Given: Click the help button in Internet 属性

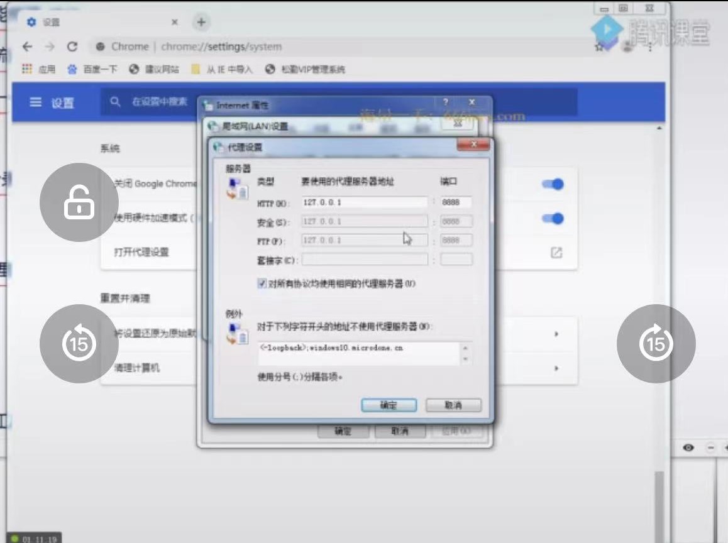Looking at the screenshot, I should pos(445,102).
